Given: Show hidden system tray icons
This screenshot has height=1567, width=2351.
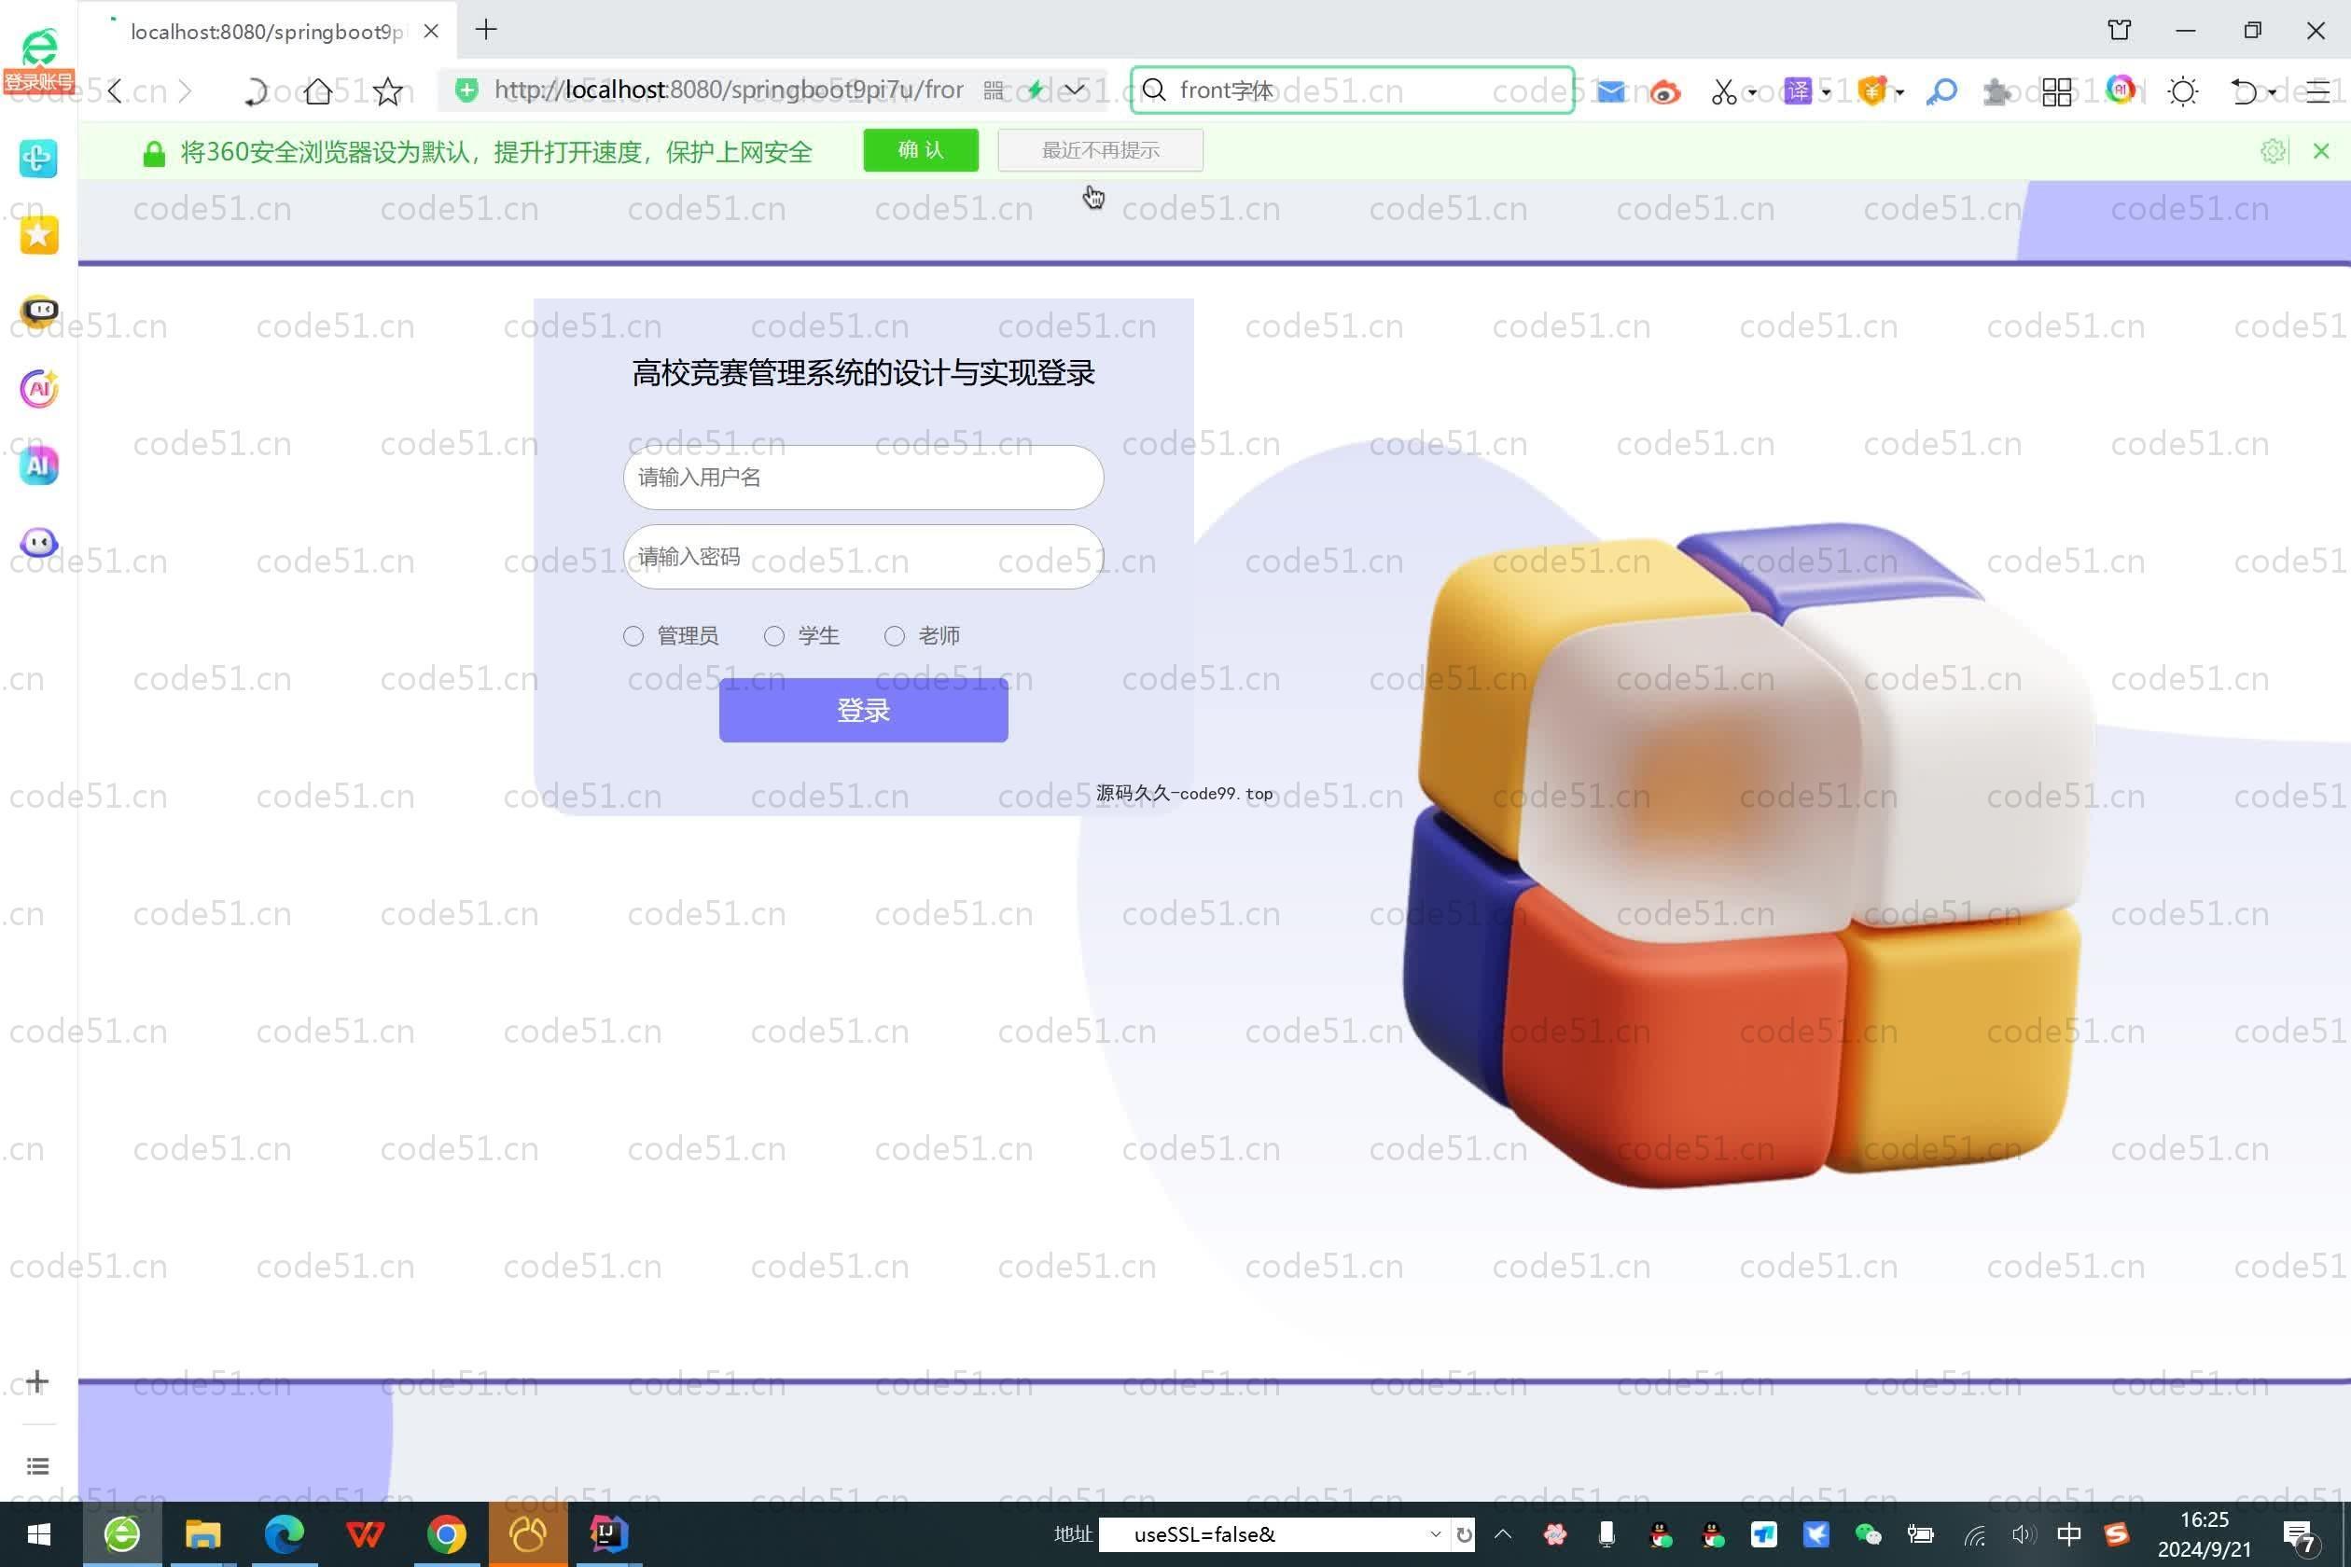Looking at the screenshot, I should 1502,1534.
